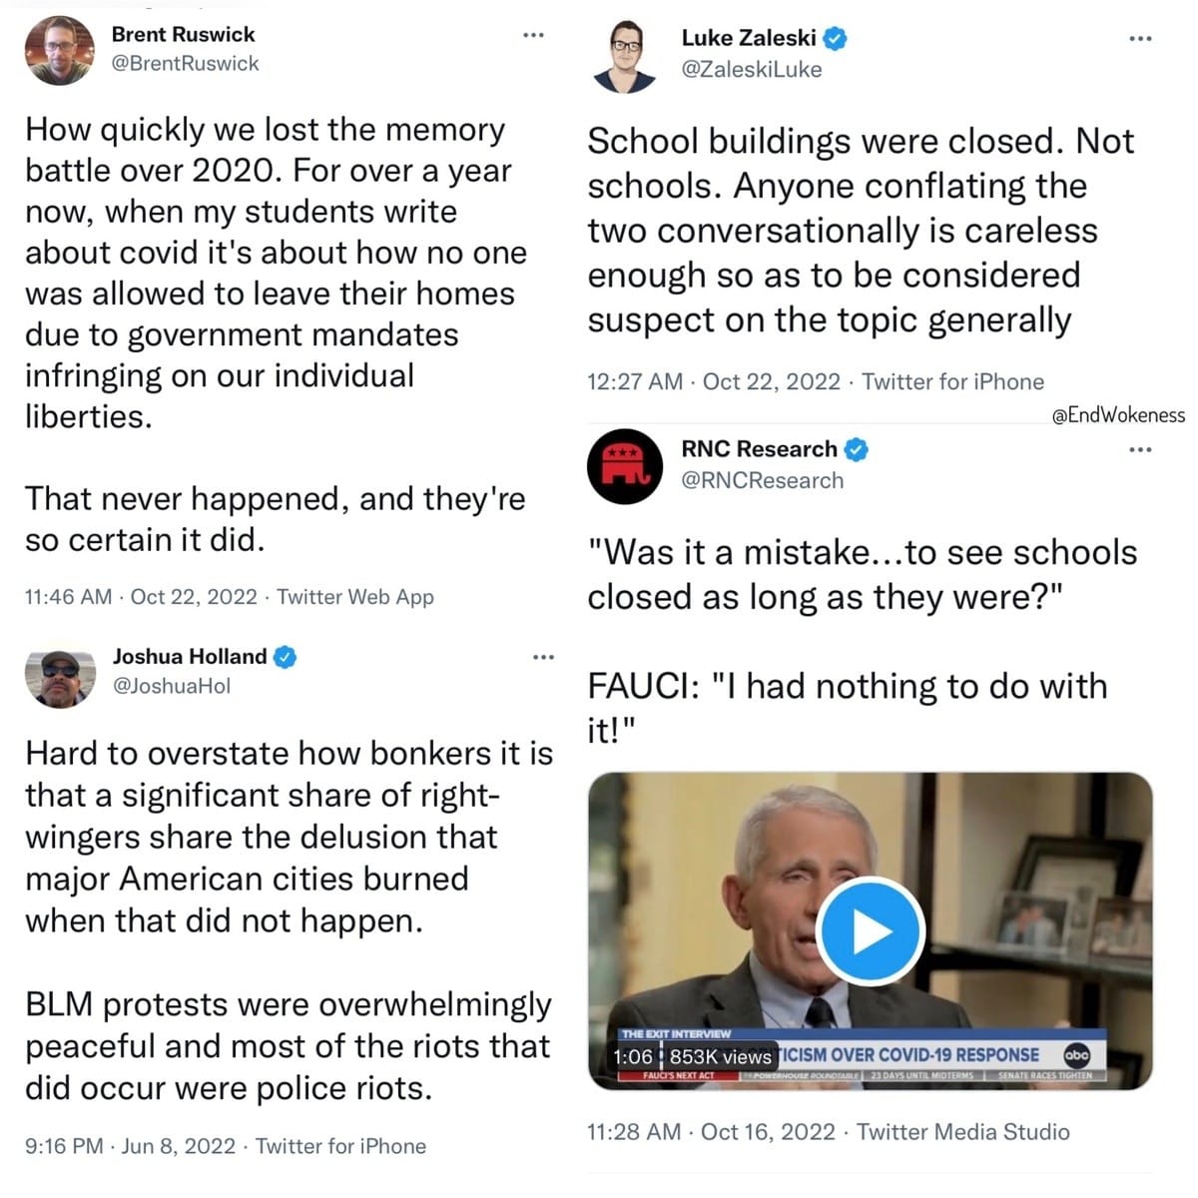Open more options on Luke Zaleski's tweet
1198x1198 pixels.
(1140, 39)
